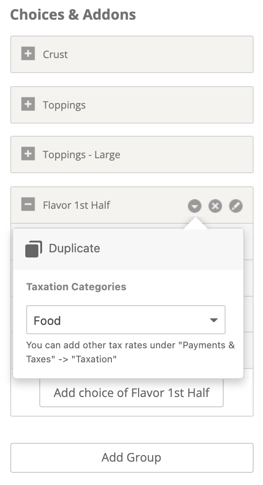This screenshot has width=263, height=485.
Task: Select the Toppings group label
Action: [64, 105]
